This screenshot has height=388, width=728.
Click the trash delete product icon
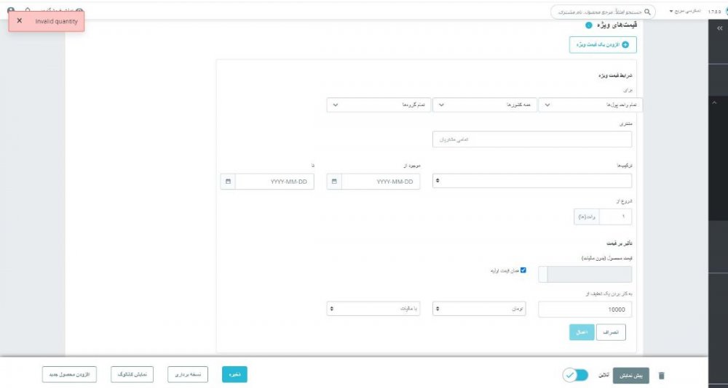pyautogui.click(x=661, y=376)
